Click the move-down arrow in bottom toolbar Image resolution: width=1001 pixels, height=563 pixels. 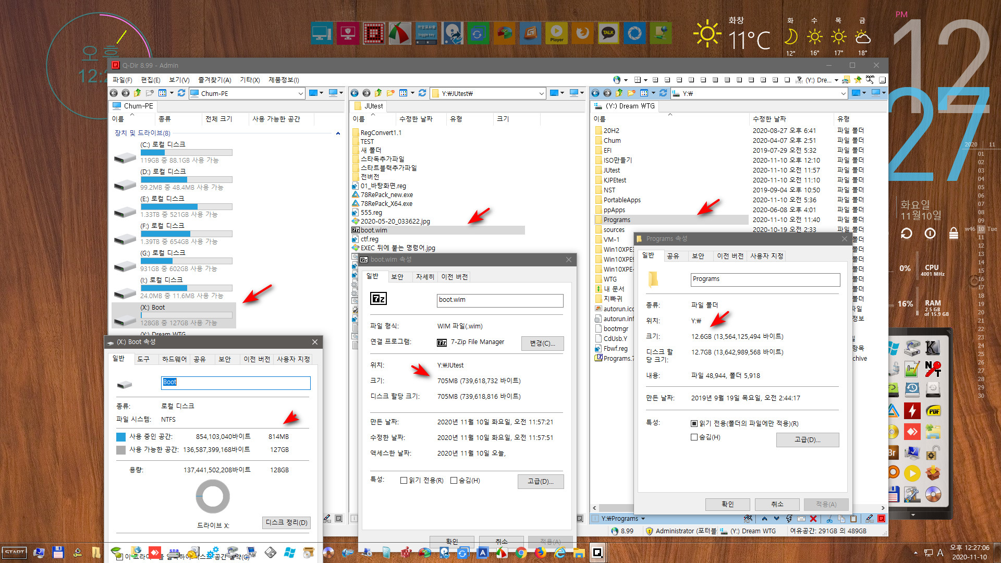776,519
